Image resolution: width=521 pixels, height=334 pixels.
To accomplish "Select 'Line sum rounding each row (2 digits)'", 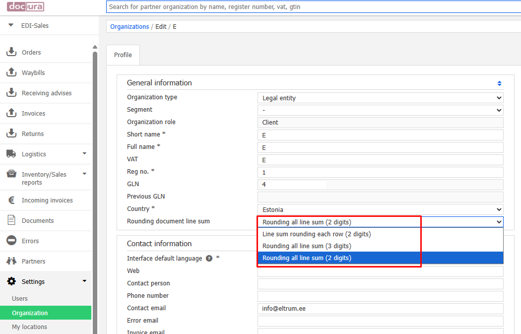I will 317,234.
